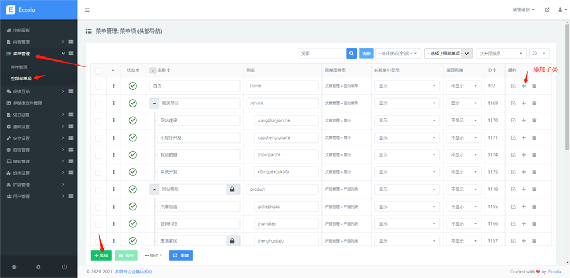The width and height of the screenshot is (570, 278).
Task: Click edit icon for 首页 row
Action: pyautogui.click(x=513, y=86)
